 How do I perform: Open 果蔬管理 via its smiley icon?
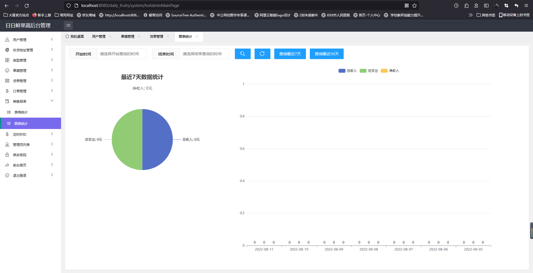tap(7, 70)
